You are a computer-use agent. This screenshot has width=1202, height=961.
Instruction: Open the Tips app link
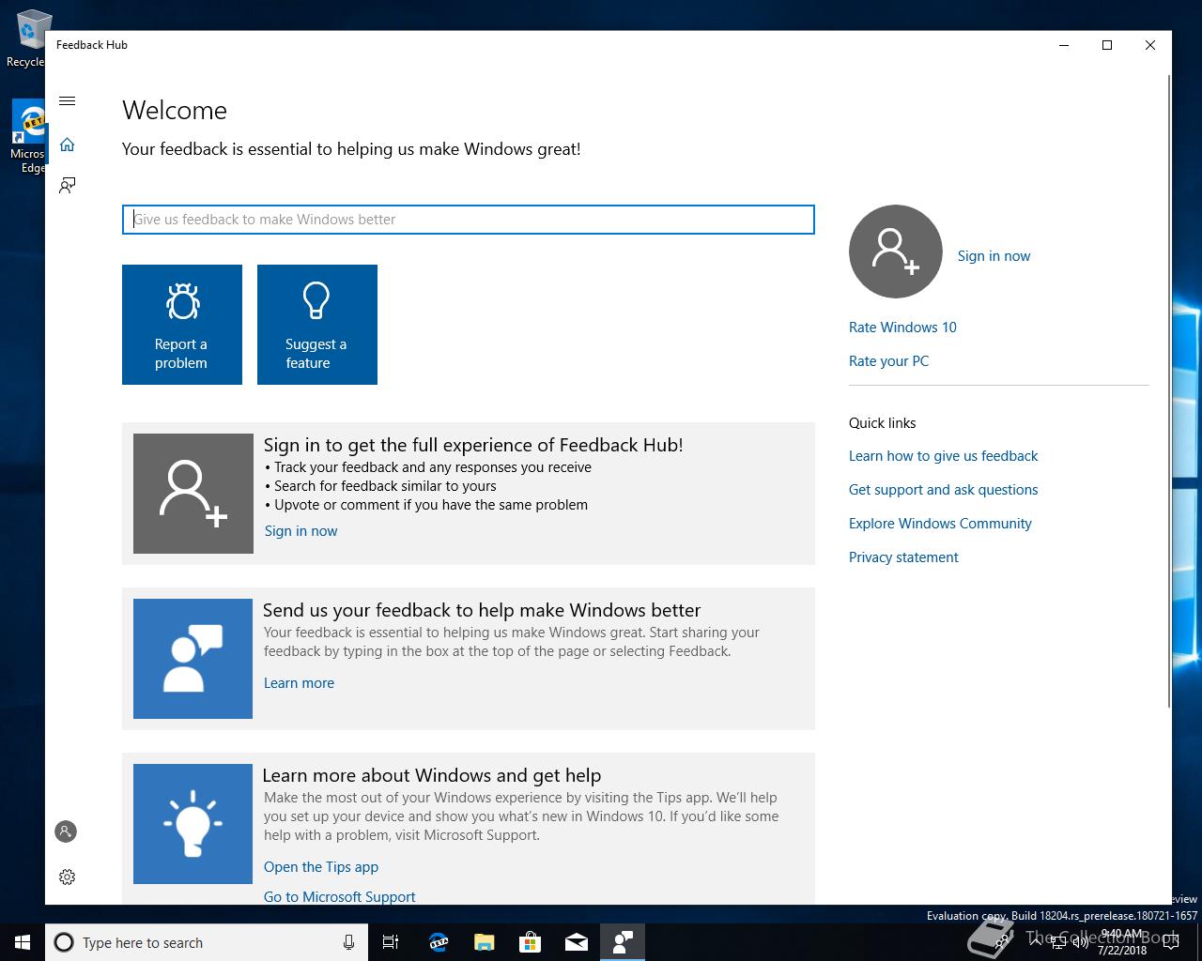[321, 867]
